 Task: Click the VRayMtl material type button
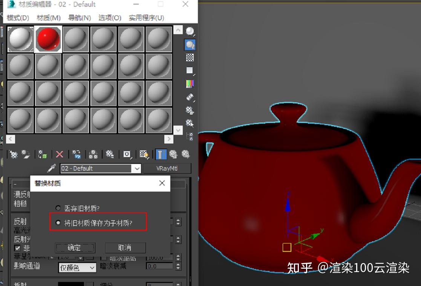(167, 168)
